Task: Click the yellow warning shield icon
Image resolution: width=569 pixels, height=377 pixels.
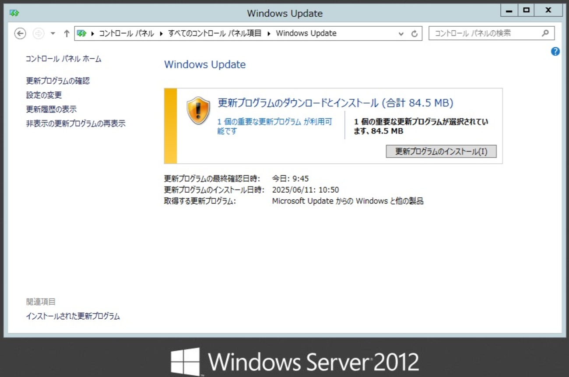Action: click(x=198, y=111)
